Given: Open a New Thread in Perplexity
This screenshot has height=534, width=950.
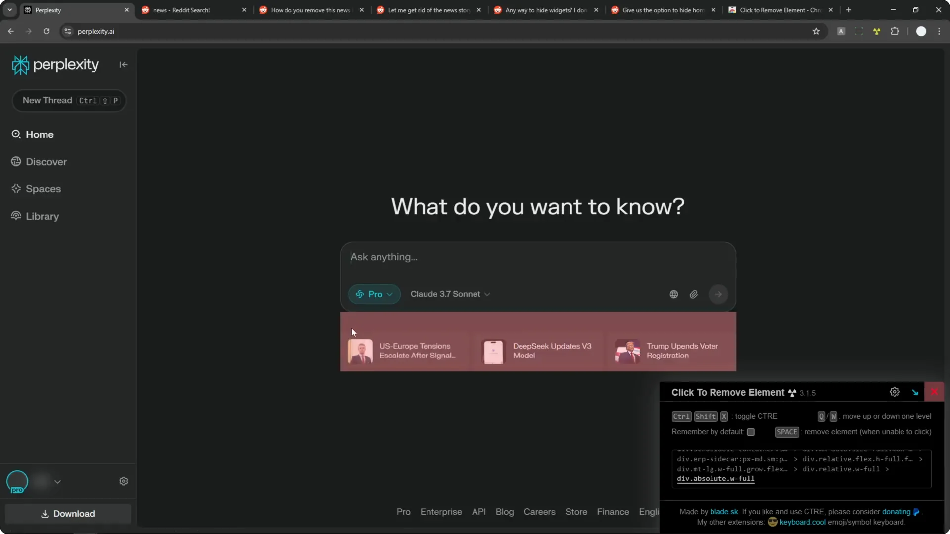Looking at the screenshot, I should pyautogui.click(x=69, y=100).
